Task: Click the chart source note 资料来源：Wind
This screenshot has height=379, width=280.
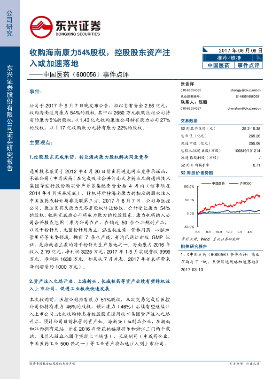Action: [210, 239]
